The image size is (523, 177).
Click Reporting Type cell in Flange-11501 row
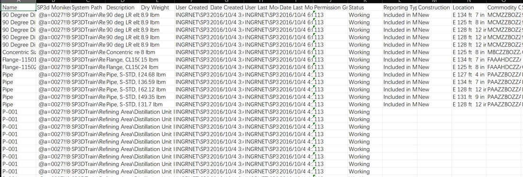(400, 60)
